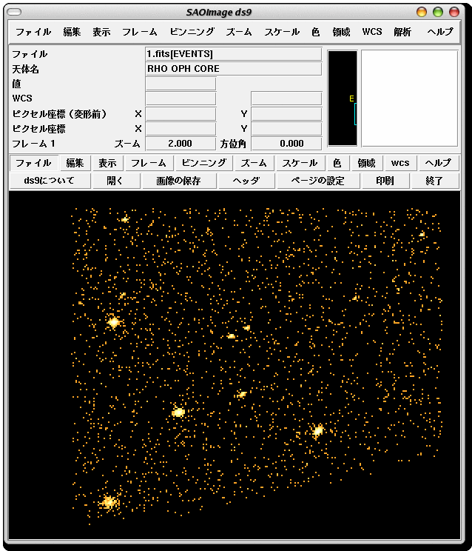Select the ビンニング button-bar tab

(x=204, y=163)
